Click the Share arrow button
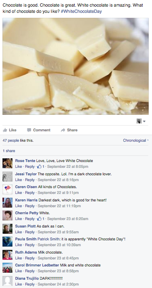Image resolution: width=152 pixels, height=288 pixels. (x=69, y=130)
